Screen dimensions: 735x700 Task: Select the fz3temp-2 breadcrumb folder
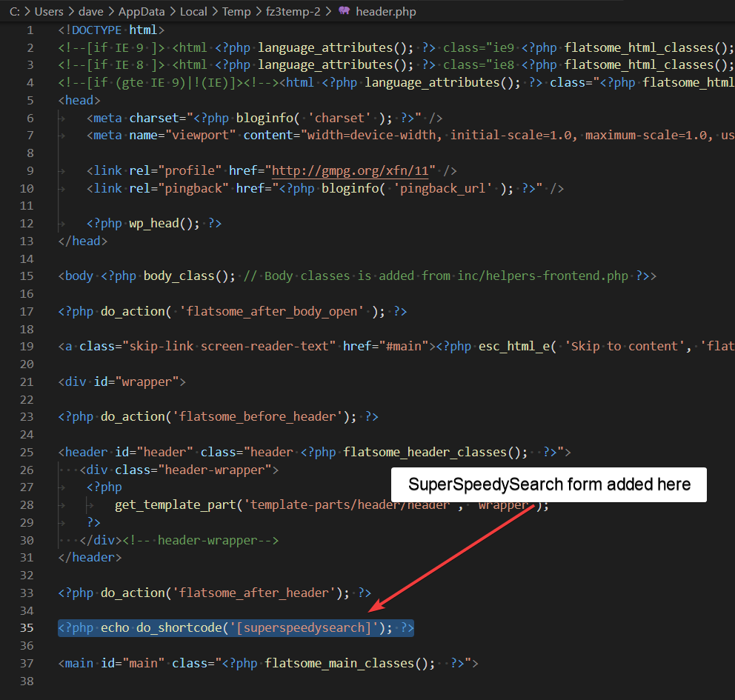(293, 12)
